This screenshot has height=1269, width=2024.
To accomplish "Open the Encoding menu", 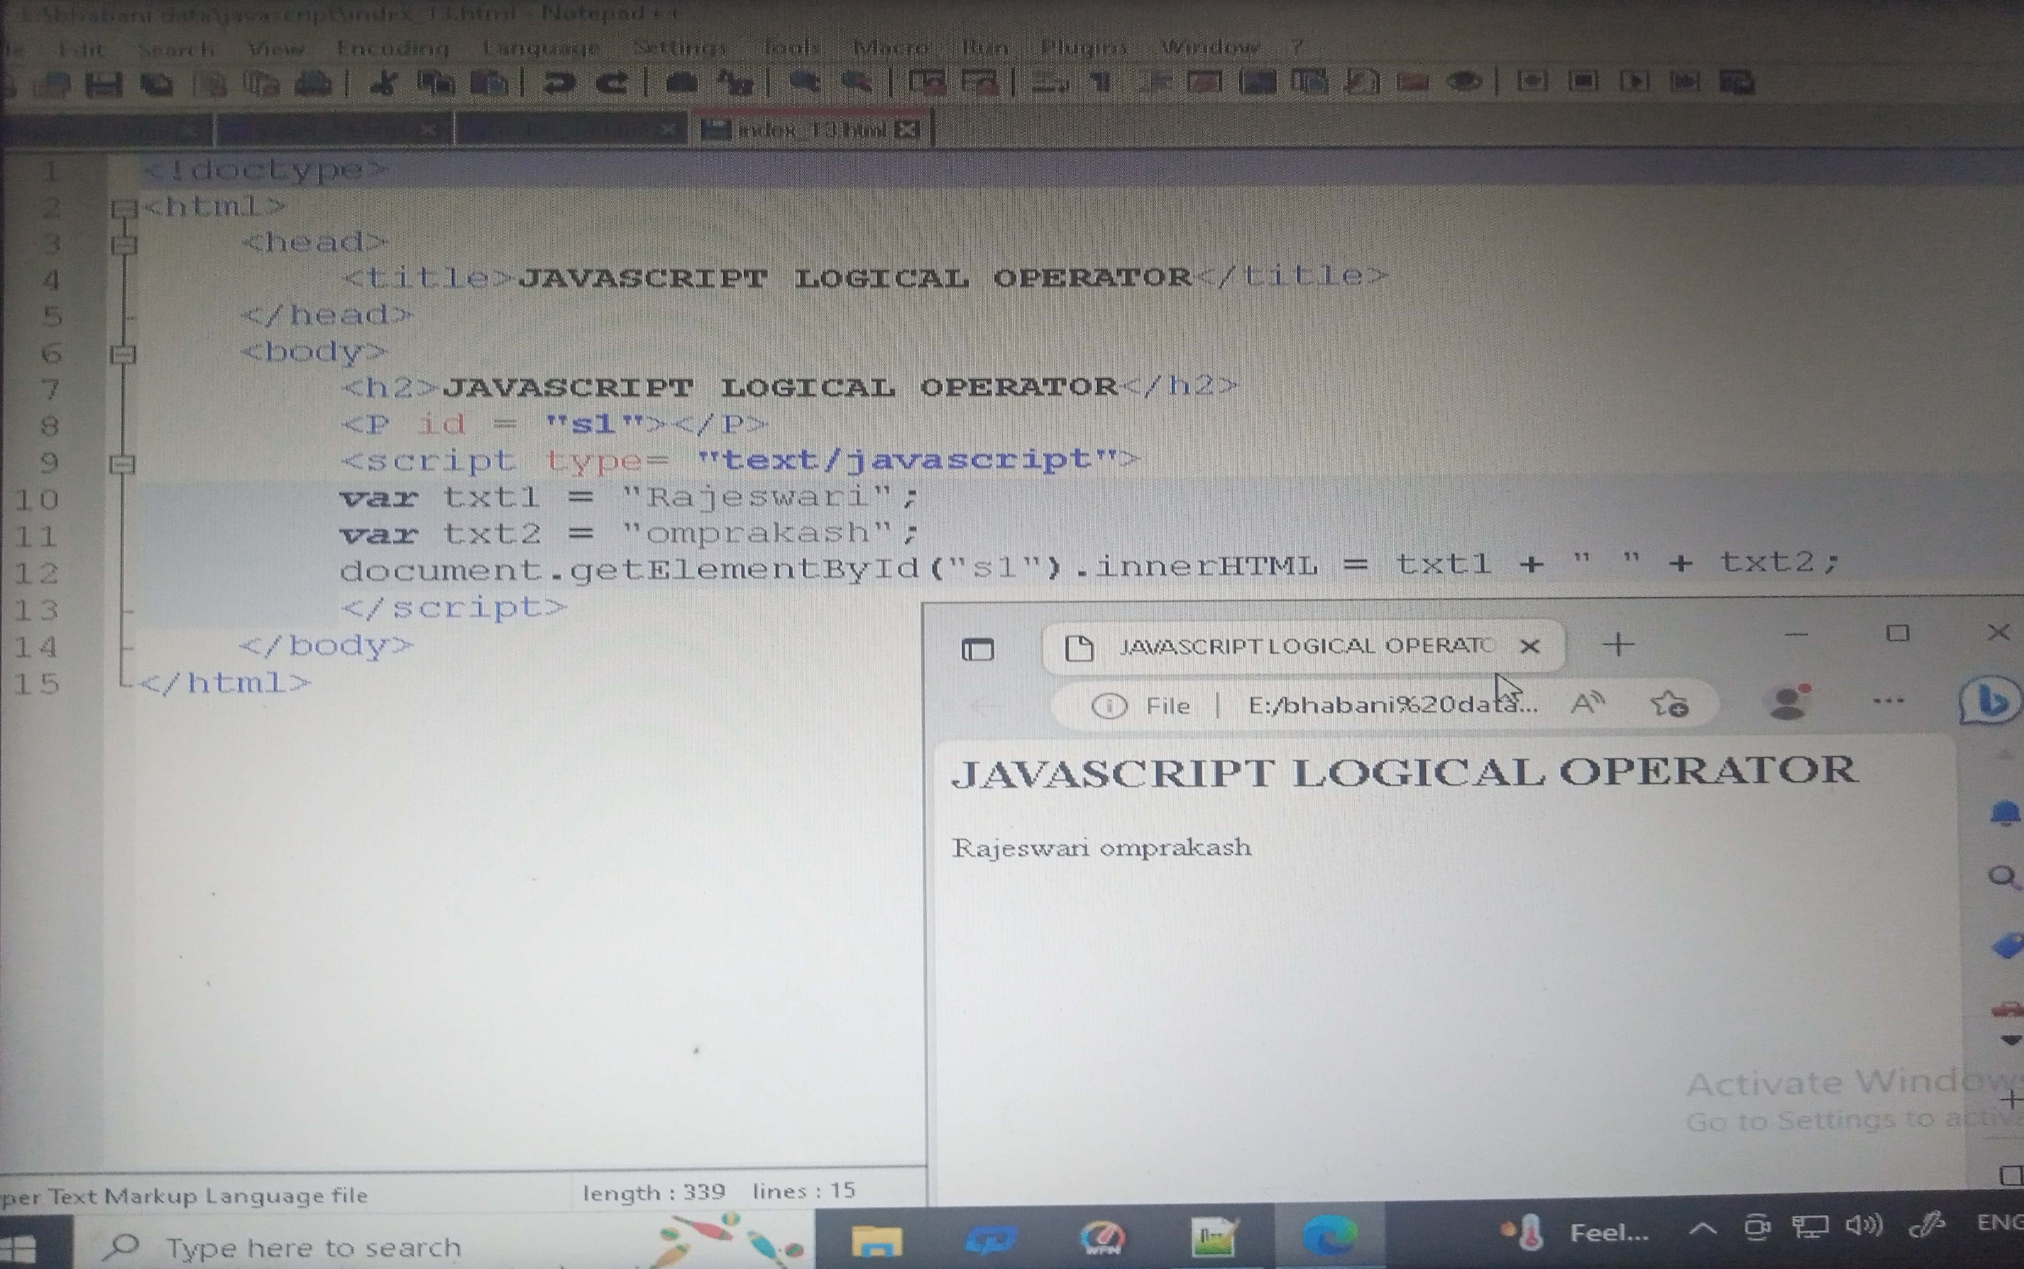I will point(393,48).
